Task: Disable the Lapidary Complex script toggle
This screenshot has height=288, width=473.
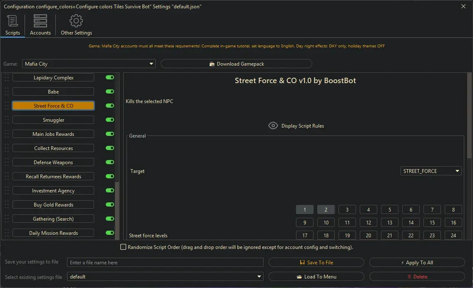Action: coord(110,78)
